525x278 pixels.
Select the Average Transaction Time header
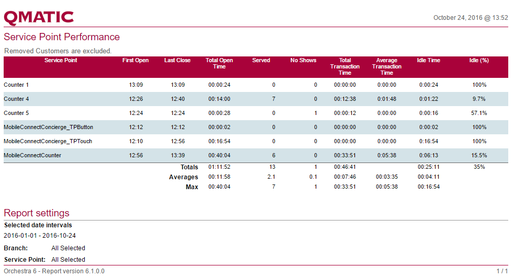pos(387,66)
